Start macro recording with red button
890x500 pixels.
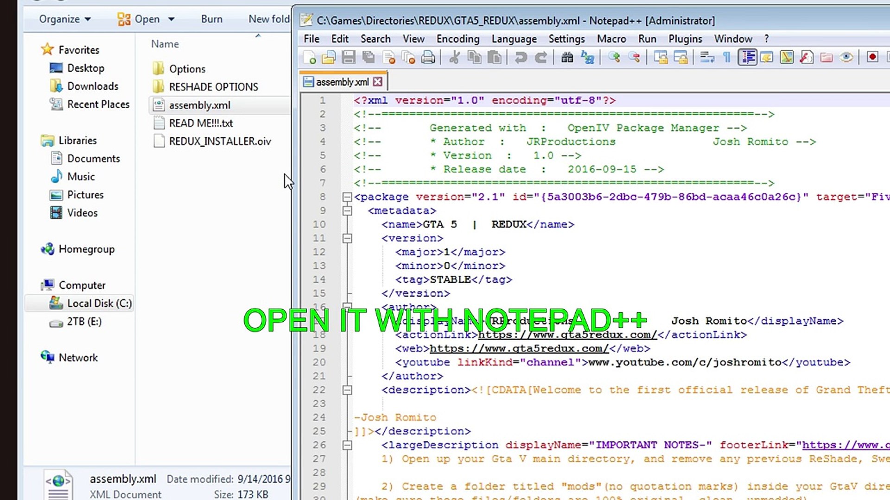(872, 57)
